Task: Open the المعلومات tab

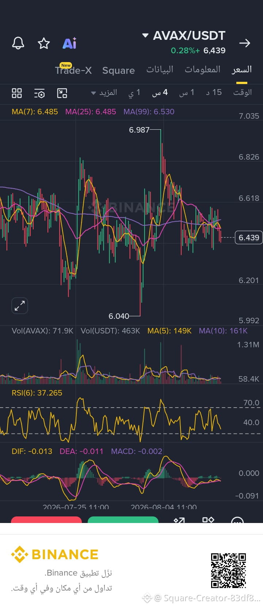Action: coord(202,69)
